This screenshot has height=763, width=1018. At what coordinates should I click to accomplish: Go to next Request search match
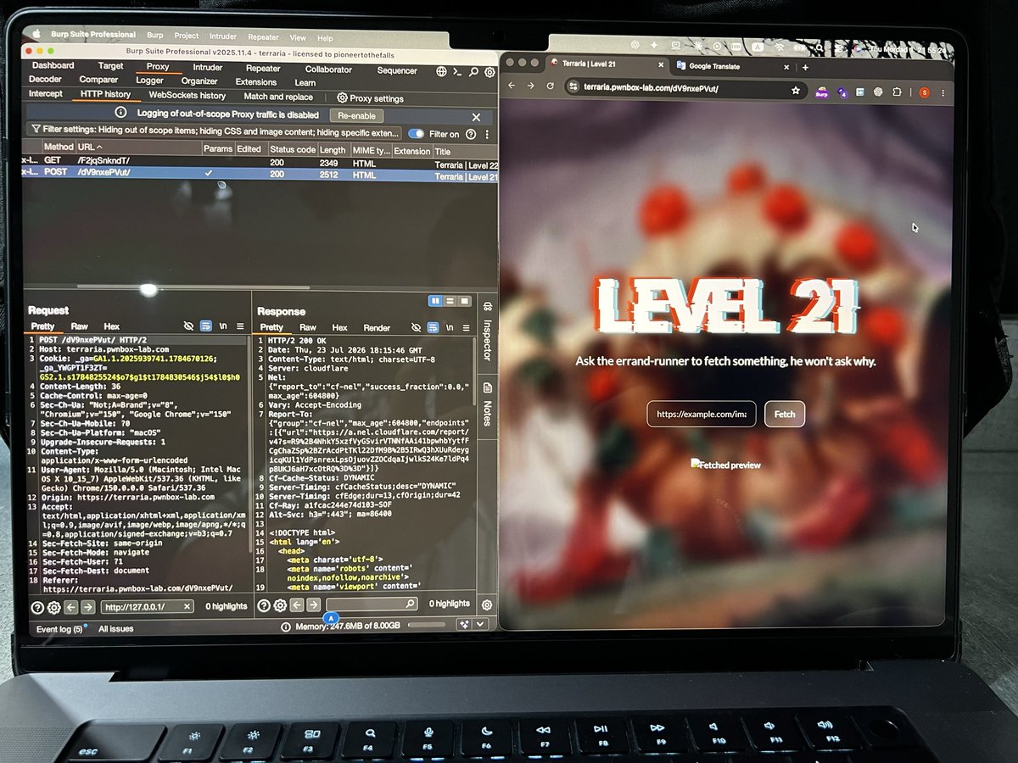(87, 607)
